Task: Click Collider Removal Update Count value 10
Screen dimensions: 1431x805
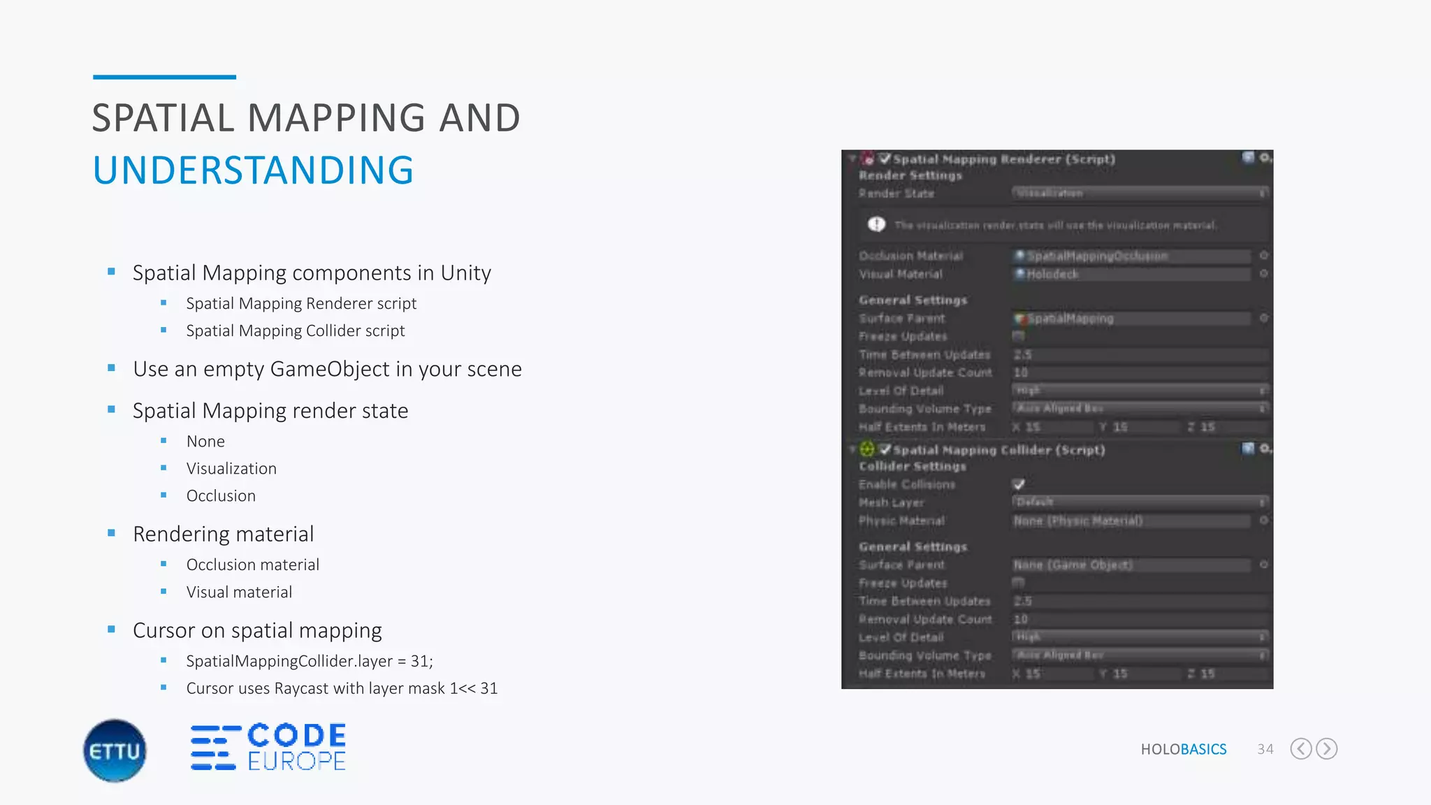Action: pos(1140,619)
